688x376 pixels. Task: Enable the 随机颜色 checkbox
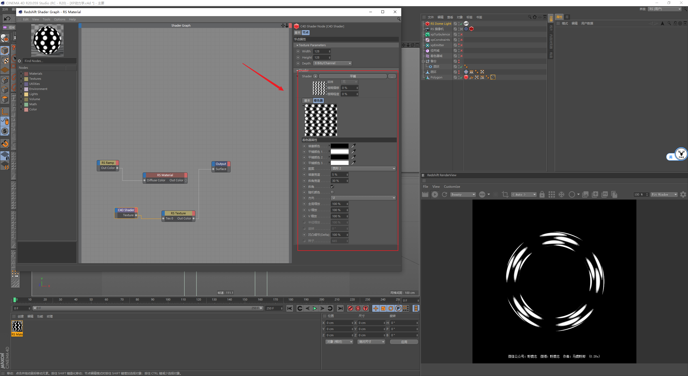332,192
